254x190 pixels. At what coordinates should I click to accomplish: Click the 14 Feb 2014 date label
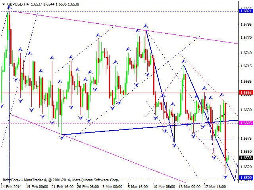click(12, 187)
